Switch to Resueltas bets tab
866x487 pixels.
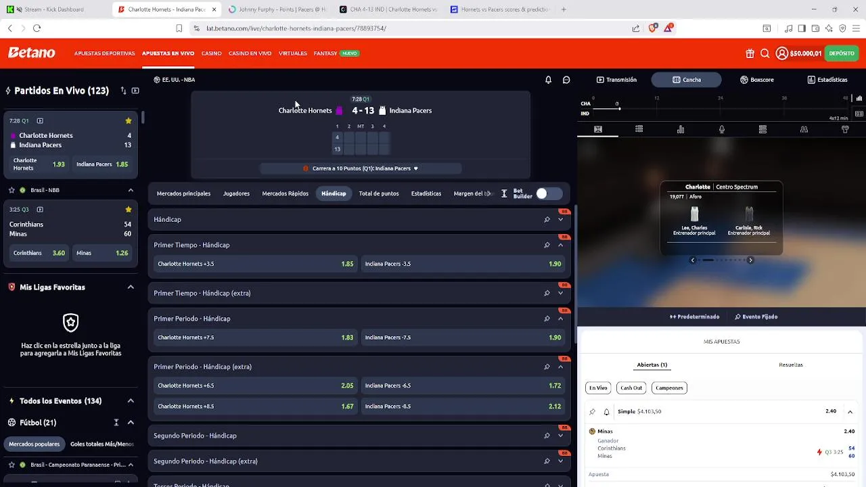click(791, 365)
